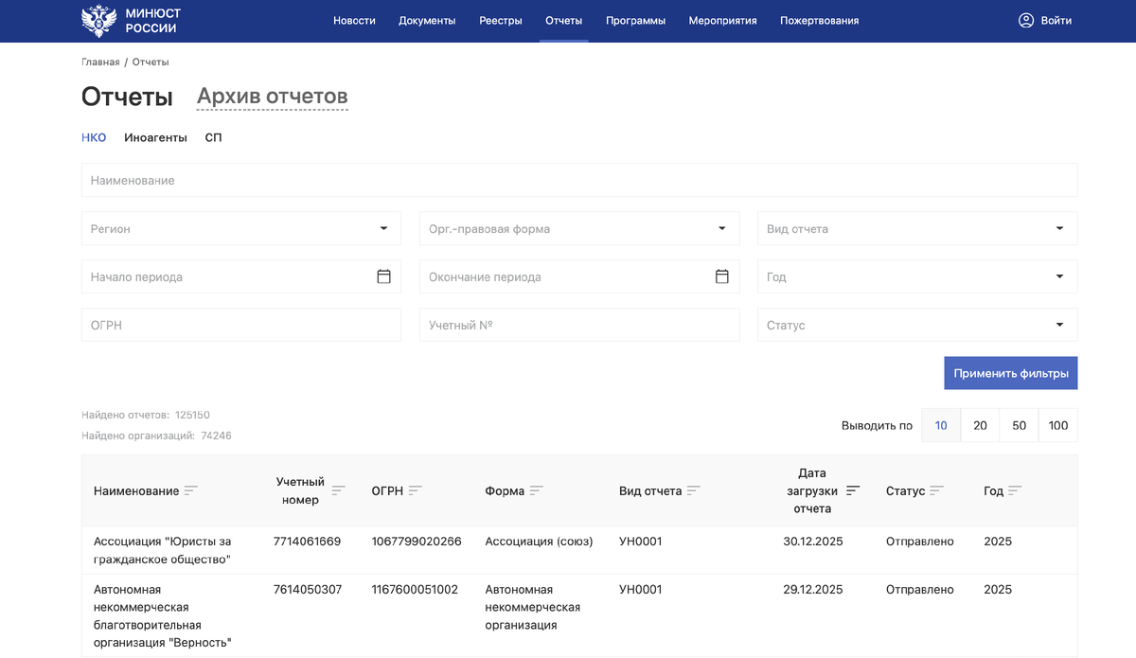
Task: Go to Реестры menu item
Action: (501, 21)
